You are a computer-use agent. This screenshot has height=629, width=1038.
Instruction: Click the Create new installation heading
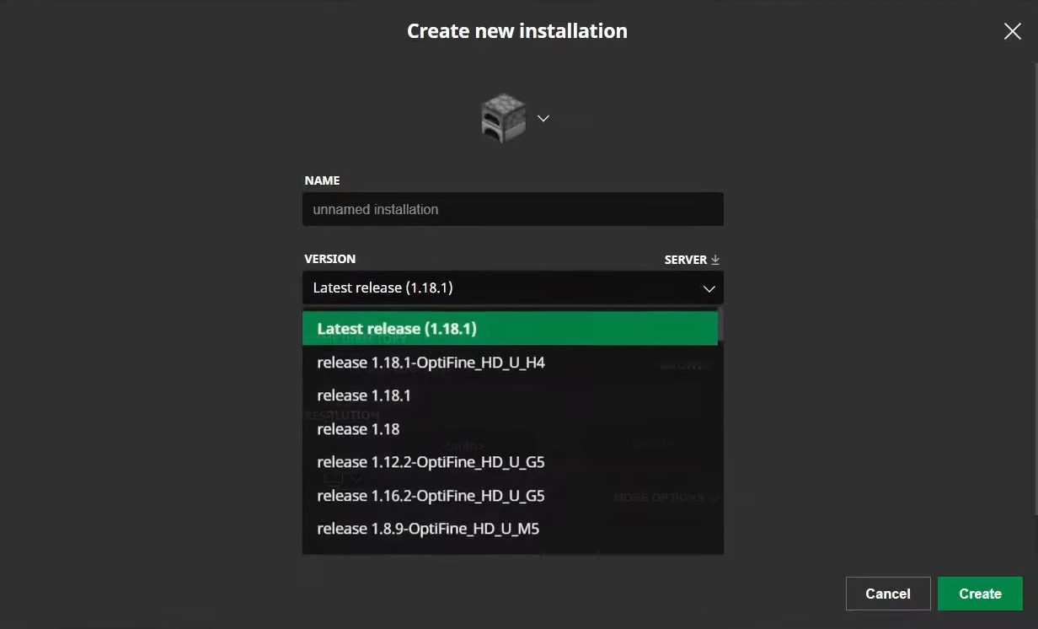pyautogui.click(x=517, y=31)
